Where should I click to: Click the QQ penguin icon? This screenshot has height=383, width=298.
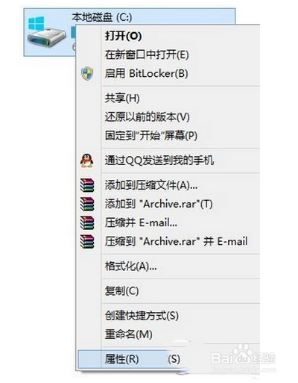[87, 161]
